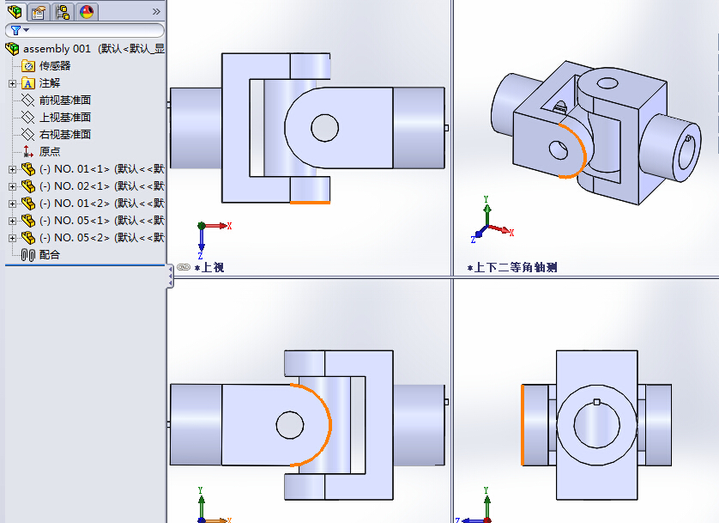Click the NO. 02<1> part icon
The width and height of the screenshot is (719, 523).
coord(28,185)
